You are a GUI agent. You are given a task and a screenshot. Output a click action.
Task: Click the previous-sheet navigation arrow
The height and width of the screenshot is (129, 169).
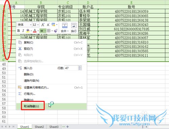(x=6, y=127)
